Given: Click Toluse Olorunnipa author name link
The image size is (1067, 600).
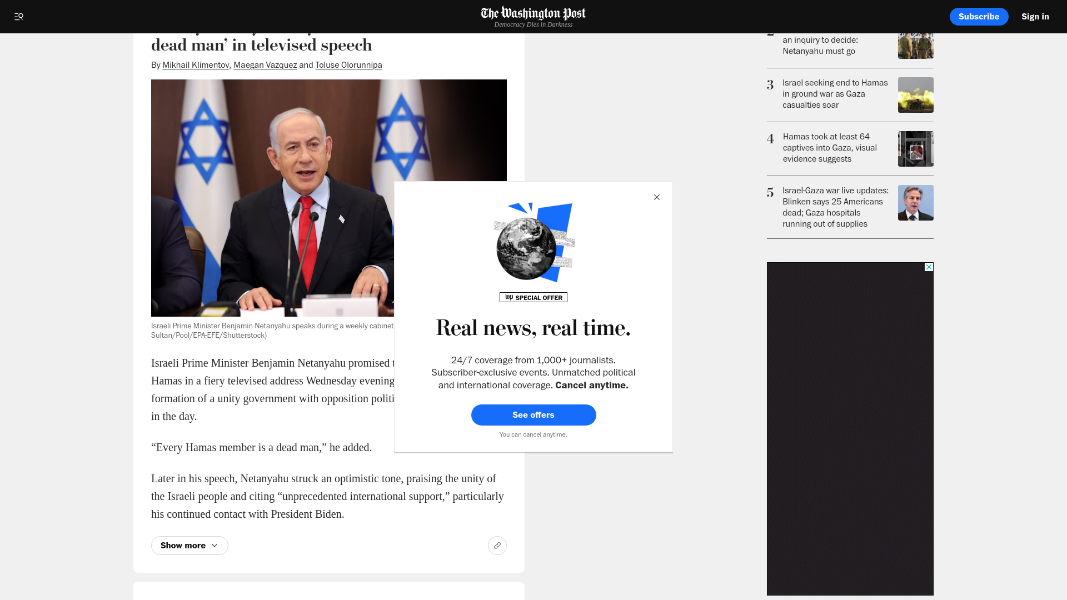Looking at the screenshot, I should pos(348,64).
